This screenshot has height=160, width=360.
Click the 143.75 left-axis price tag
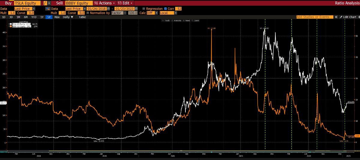pyautogui.click(x=3, y=103)
